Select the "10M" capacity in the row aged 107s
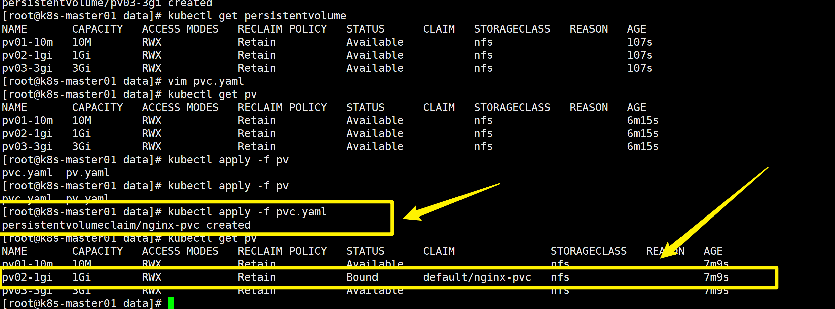The height and width of the screenshot is (309, 835). [x=82, y=42]
